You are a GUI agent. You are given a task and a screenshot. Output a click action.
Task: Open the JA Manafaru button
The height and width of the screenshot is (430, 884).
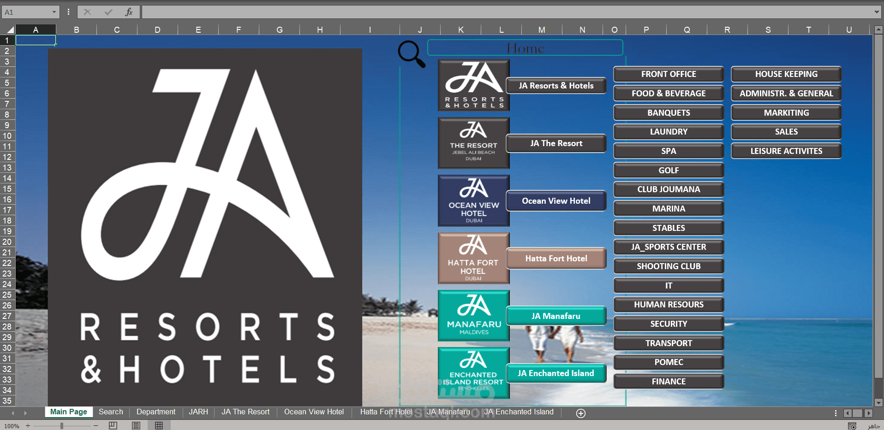556,316
